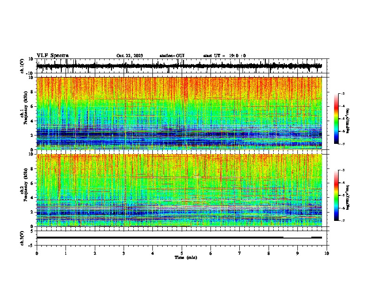The image size is (368, 284).
Task: Click the ch.1 spectrogram color scale bar
Action: coord(336,119)
